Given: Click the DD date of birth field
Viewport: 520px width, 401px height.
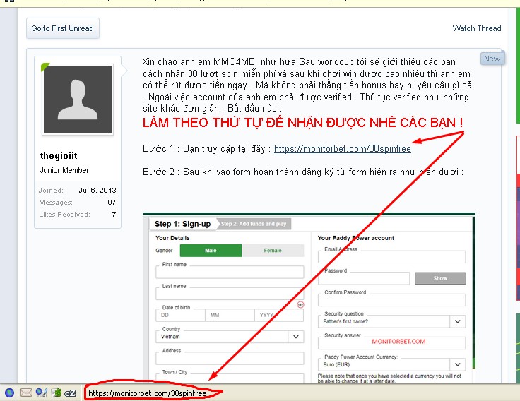Looking at the screenshot, I should (x=180, y=315).
